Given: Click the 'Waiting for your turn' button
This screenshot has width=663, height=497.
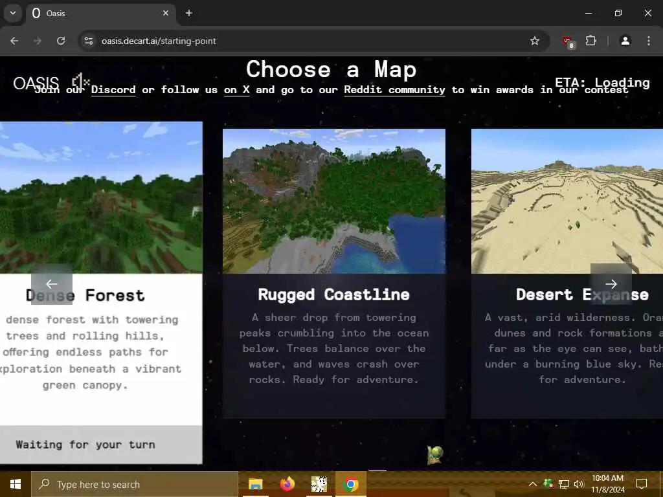Looking at the screenshot, I should pos(101,445).
